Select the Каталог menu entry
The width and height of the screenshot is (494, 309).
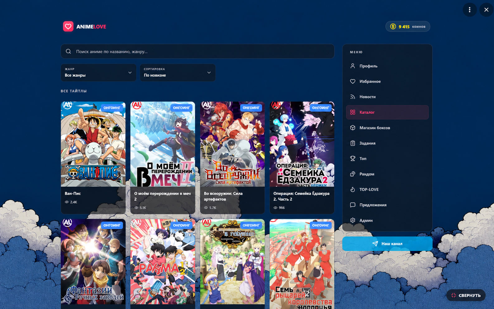[387, 112]
